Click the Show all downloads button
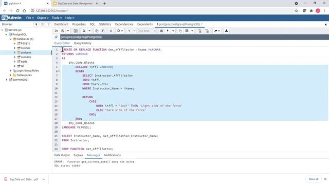329x185 pixels. [314, 179]
